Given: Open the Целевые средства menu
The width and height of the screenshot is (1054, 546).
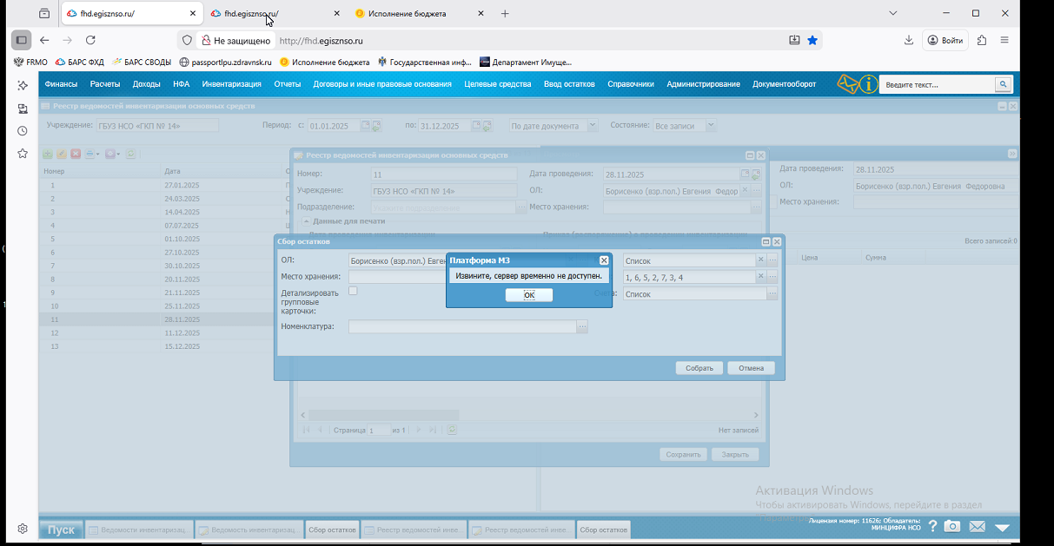Looking at the screenshot, I should click(x=498, y=84).
